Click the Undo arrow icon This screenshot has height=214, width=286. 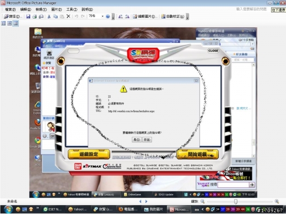[76, 16]
